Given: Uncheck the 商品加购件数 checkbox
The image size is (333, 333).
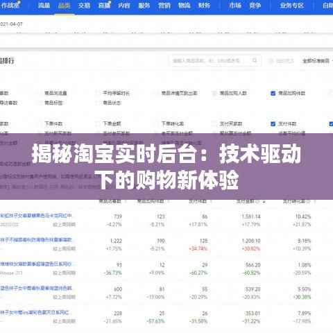Looking at the screenshot, I should [273, 93].
